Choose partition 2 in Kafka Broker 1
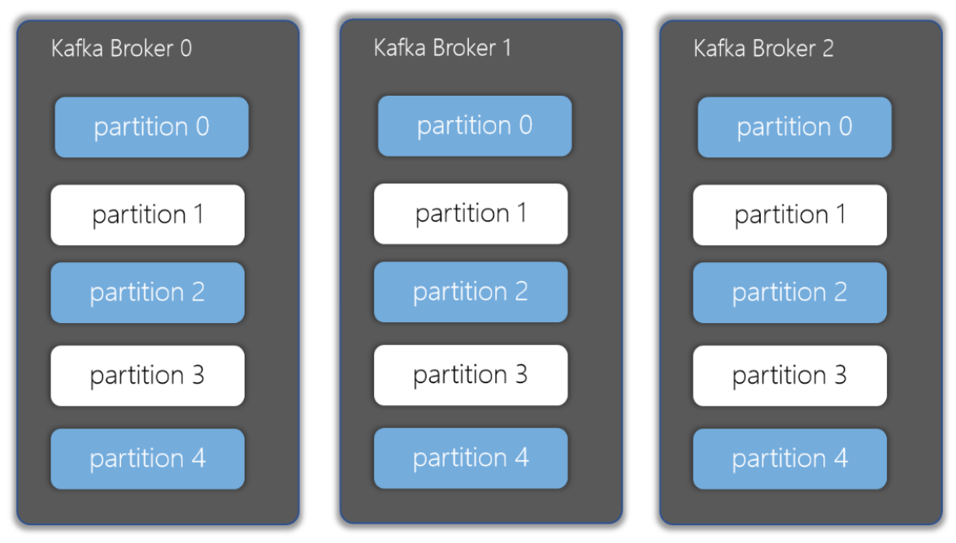The image size is (956, 543). 471,291
